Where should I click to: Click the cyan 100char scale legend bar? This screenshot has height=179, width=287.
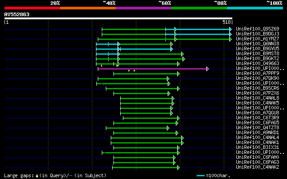click(200, 176)
